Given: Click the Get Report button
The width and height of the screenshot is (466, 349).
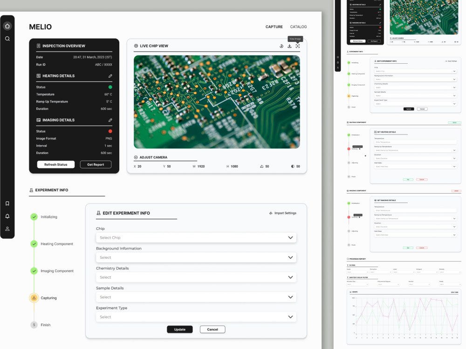Looking at the screenshot, I should click(x=96, y=165).
